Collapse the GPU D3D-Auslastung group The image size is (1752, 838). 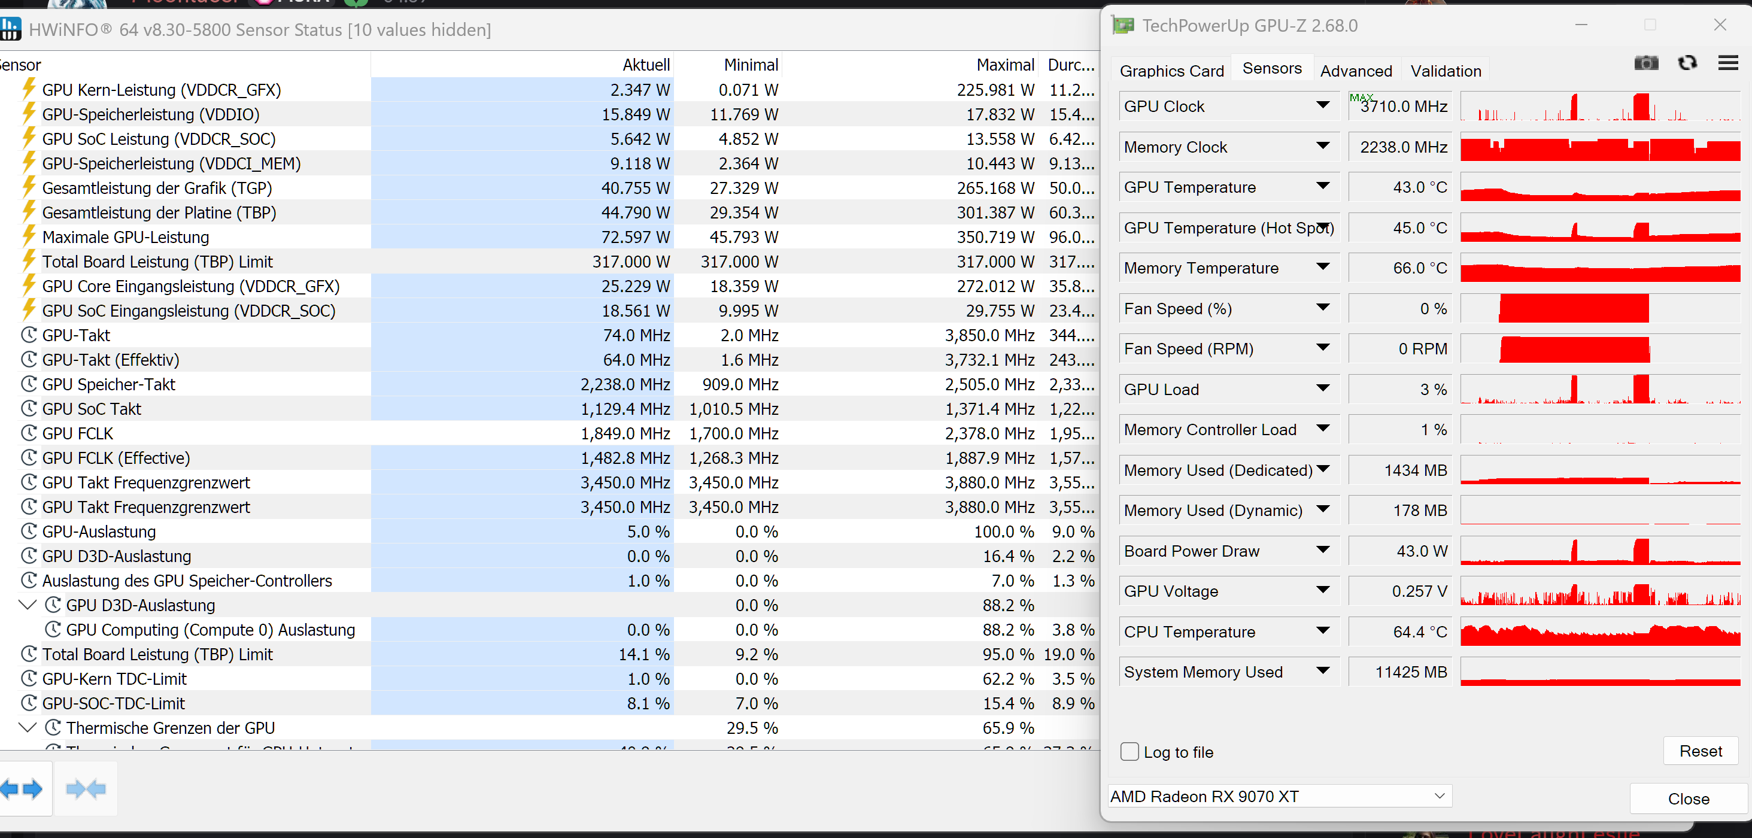(27, 604)
